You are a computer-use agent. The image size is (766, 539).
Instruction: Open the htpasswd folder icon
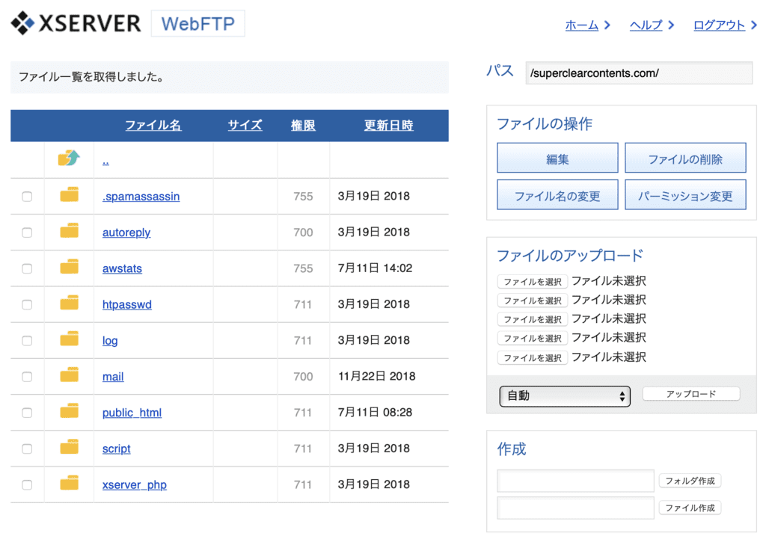click(x=69, y=304)
